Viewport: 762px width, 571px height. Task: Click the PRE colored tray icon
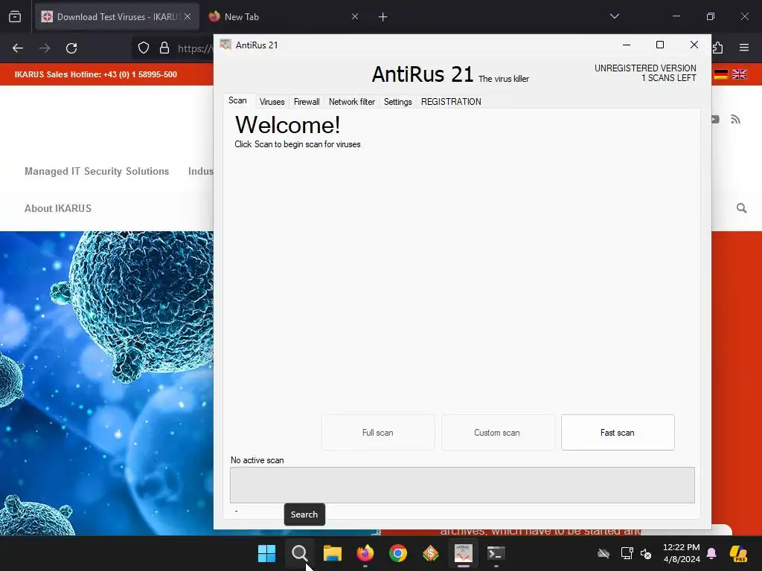738,553
